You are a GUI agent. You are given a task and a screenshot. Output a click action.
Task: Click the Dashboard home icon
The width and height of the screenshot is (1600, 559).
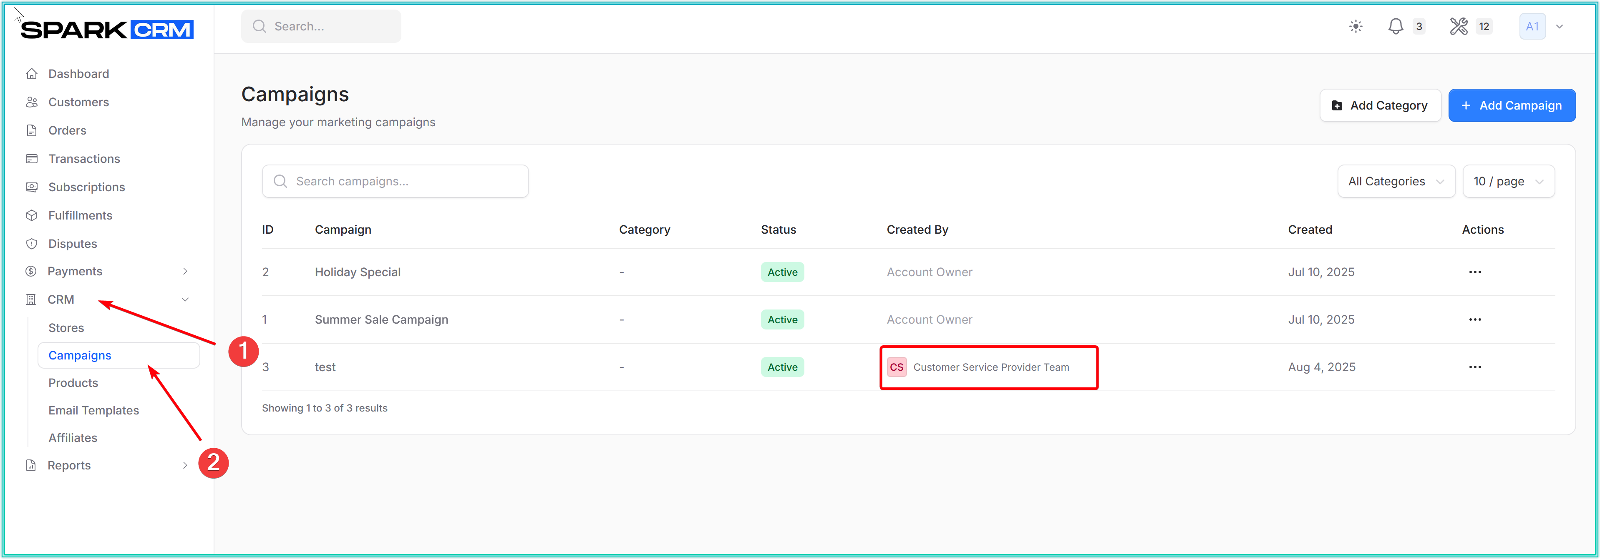[x=32, y=74]
